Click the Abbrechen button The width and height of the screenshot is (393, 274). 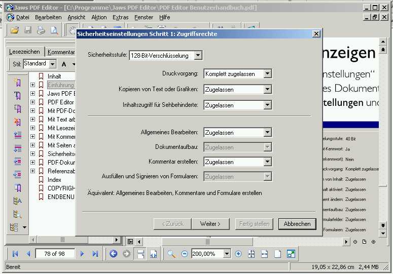click(297, 224)
